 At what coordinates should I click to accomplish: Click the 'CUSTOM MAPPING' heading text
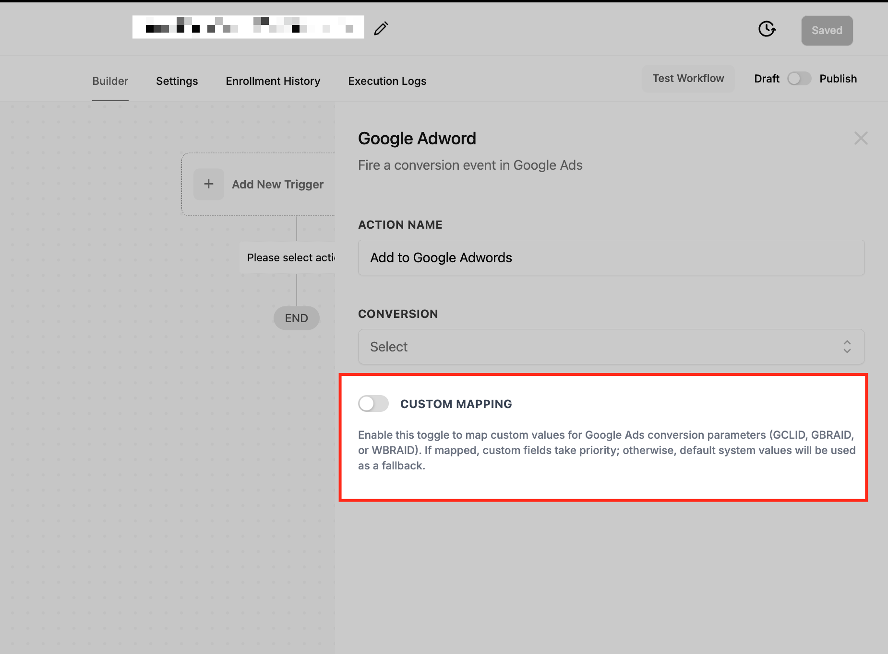click(x=456, y=404)
